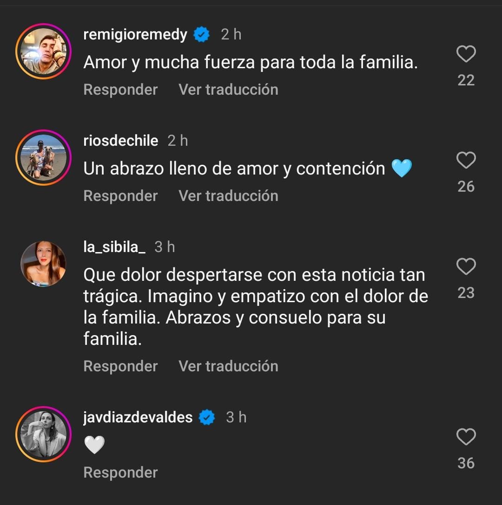The image size is (502, 505).
Task: Tap javdiazdevaldes's black-and-white avatar
Action: tap(43, 434)
